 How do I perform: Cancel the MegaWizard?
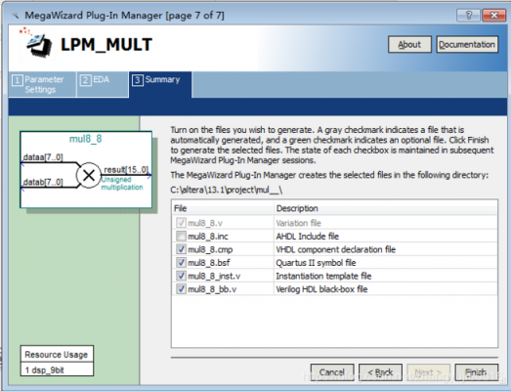[332, 372]
